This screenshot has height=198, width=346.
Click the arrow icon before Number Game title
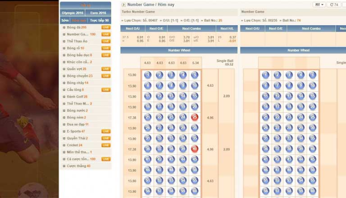123,4
